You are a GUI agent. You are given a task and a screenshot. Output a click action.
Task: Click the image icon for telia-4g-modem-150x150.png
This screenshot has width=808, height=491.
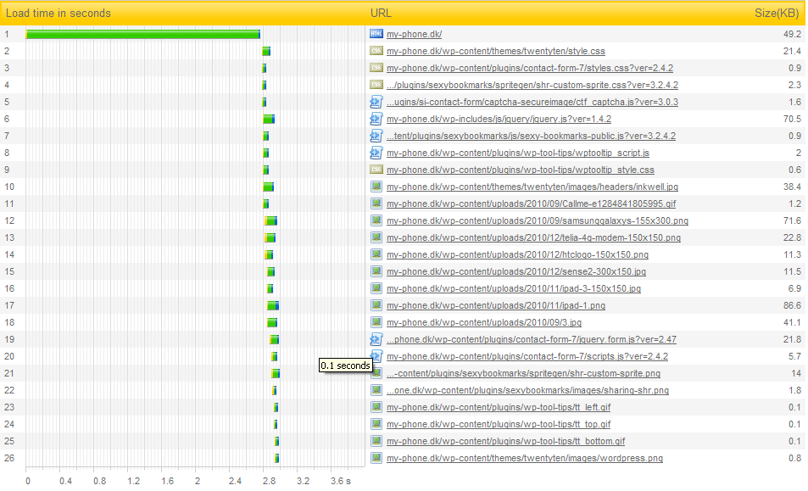(376, 237)
